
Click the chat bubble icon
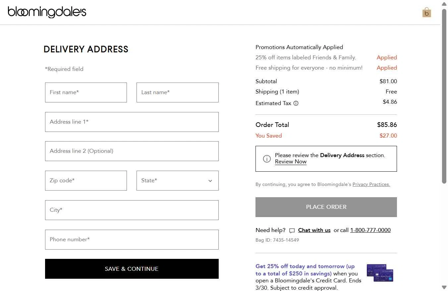pos(292,231)
